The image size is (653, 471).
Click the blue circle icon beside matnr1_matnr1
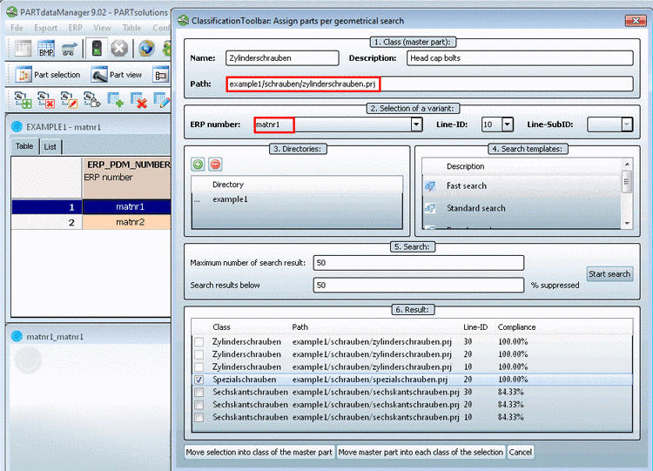pos(17,336)
